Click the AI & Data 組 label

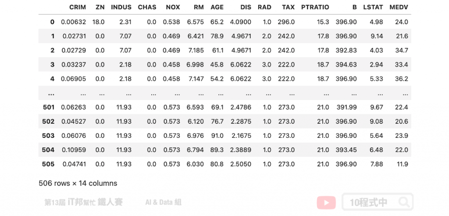(163, 202)
